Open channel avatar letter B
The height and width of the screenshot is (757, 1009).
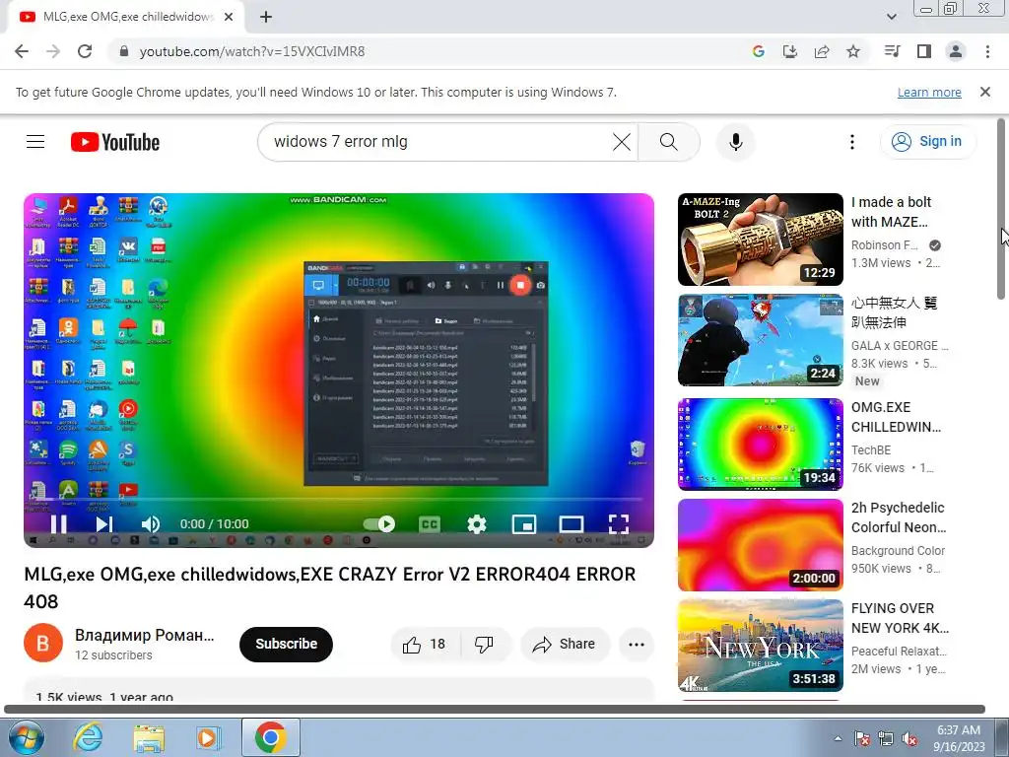point(43,643)
